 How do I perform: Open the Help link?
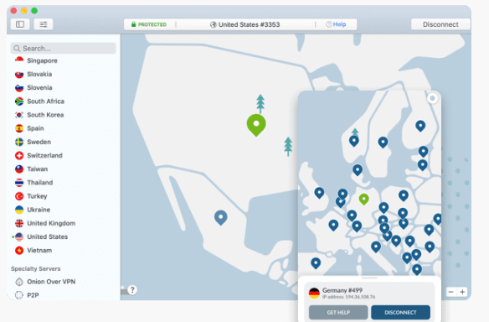(x=336, y=24)
